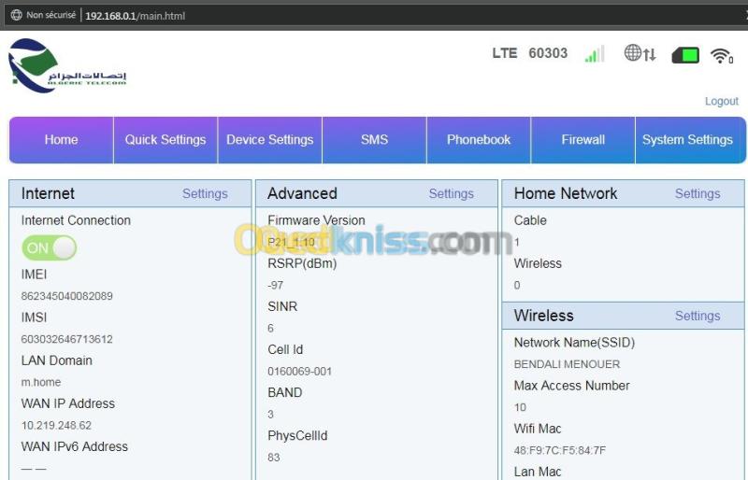Image resolution: width=748 pixels, height=480 pixels.
Task: Open Settings in the Wireless panel
Action: click(x=698, y=316)
